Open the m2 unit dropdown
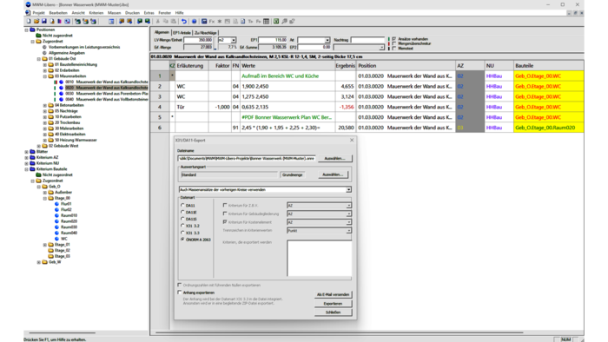The image size is (608, 342). coord(234,40)
